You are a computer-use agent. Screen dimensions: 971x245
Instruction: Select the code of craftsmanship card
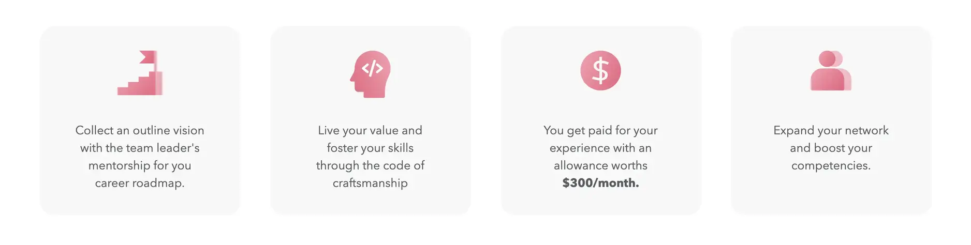(x=371, y=120)
